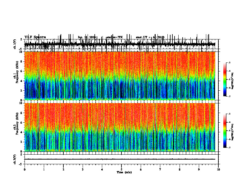
Task: Click the '-3' label on ch.1 color bar
Action: coord(229,63)
